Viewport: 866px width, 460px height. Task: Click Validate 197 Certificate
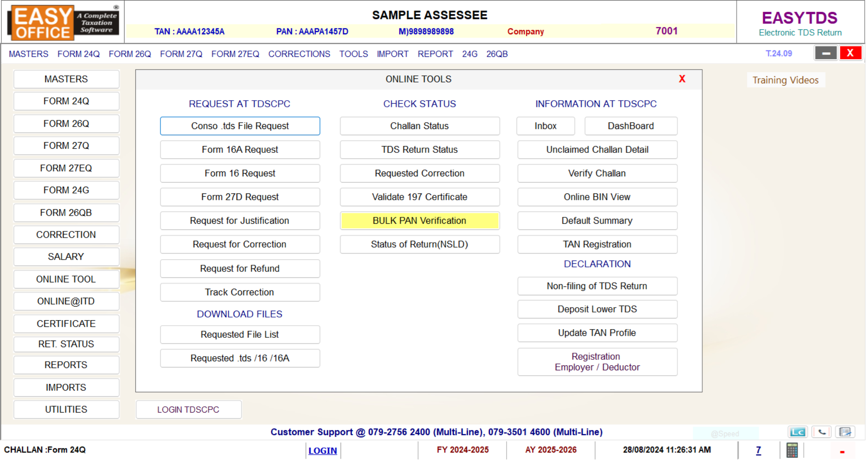click(420, 197)
